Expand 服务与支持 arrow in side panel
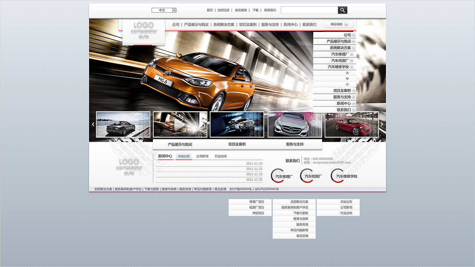Screen dimensions: 475x267 point(354,97)
